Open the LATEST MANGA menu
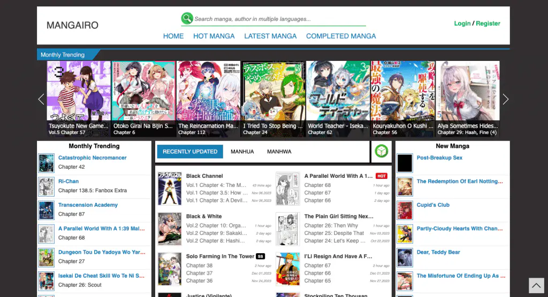548x297 pixels. (x=270, y=36)
